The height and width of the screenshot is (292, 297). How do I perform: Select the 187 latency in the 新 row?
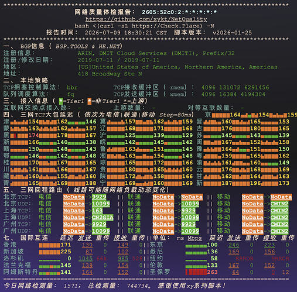pos(227,183)
